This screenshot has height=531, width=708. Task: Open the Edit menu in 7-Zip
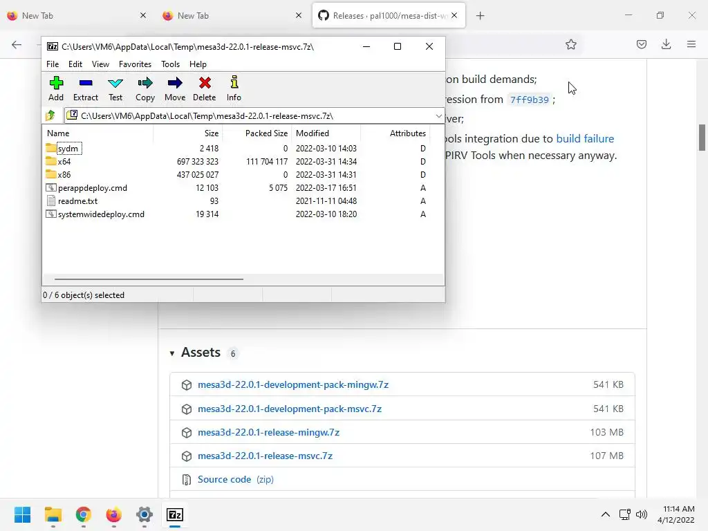(x=75, y=64)
